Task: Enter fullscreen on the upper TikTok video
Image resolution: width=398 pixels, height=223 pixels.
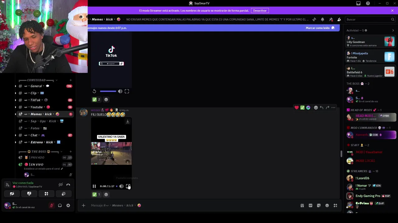Action: [127, 91]
